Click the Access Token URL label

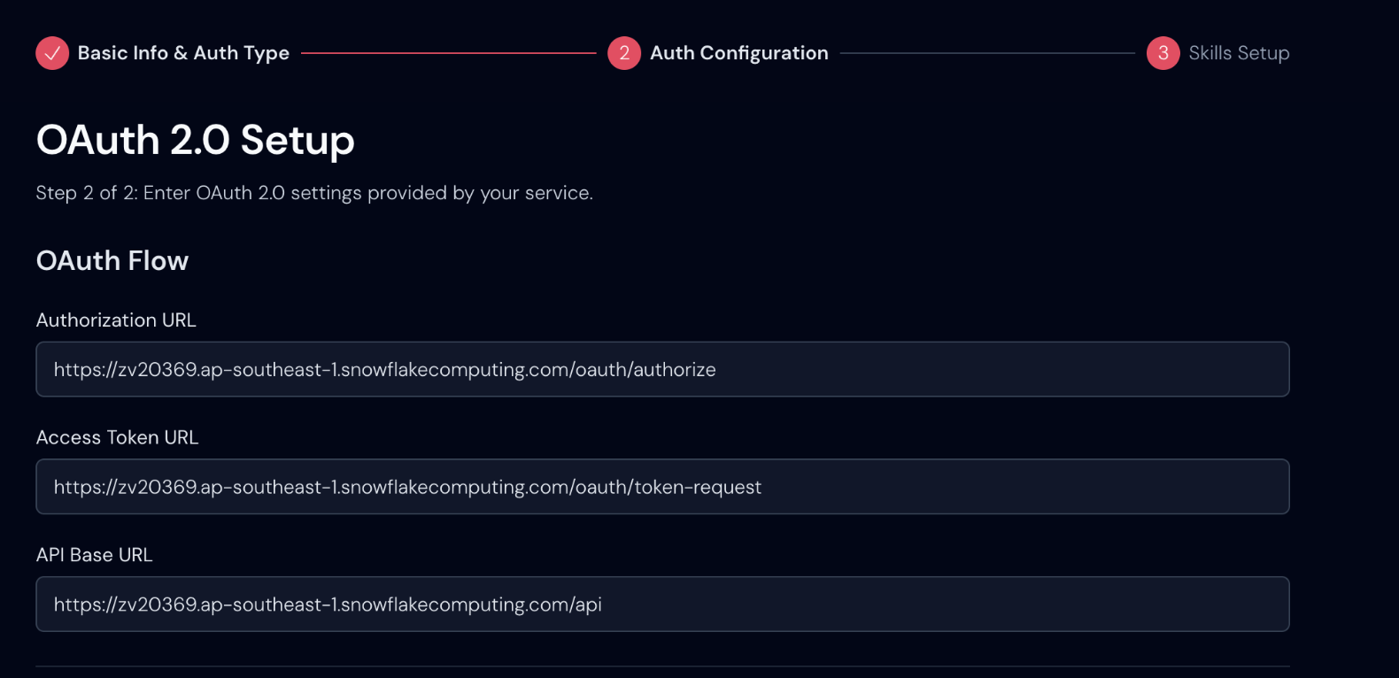(x=117, y=438)
